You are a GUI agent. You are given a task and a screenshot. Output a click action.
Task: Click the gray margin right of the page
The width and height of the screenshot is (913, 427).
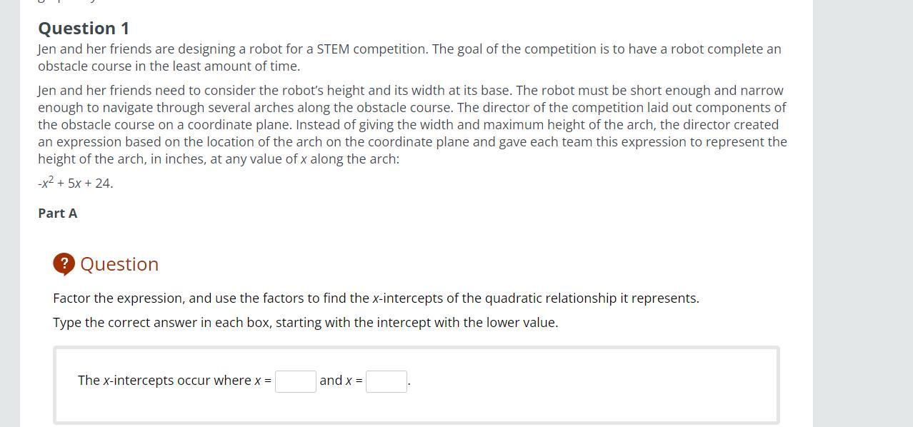[862, 214]
